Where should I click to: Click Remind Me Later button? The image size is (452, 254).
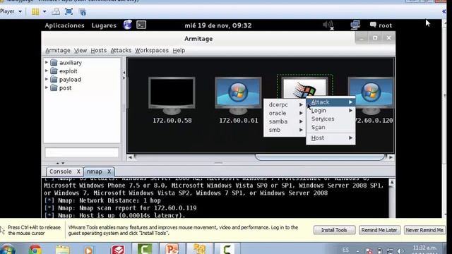coord(379,230)
